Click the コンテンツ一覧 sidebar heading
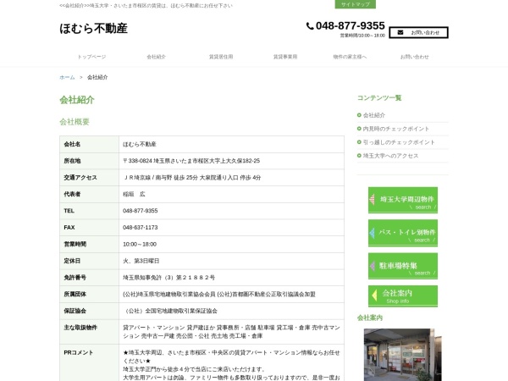The width and height of the screenshot is (508, 381). (379, 98)
